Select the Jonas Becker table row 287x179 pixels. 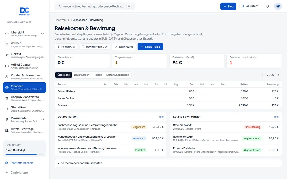pos(168,98)
